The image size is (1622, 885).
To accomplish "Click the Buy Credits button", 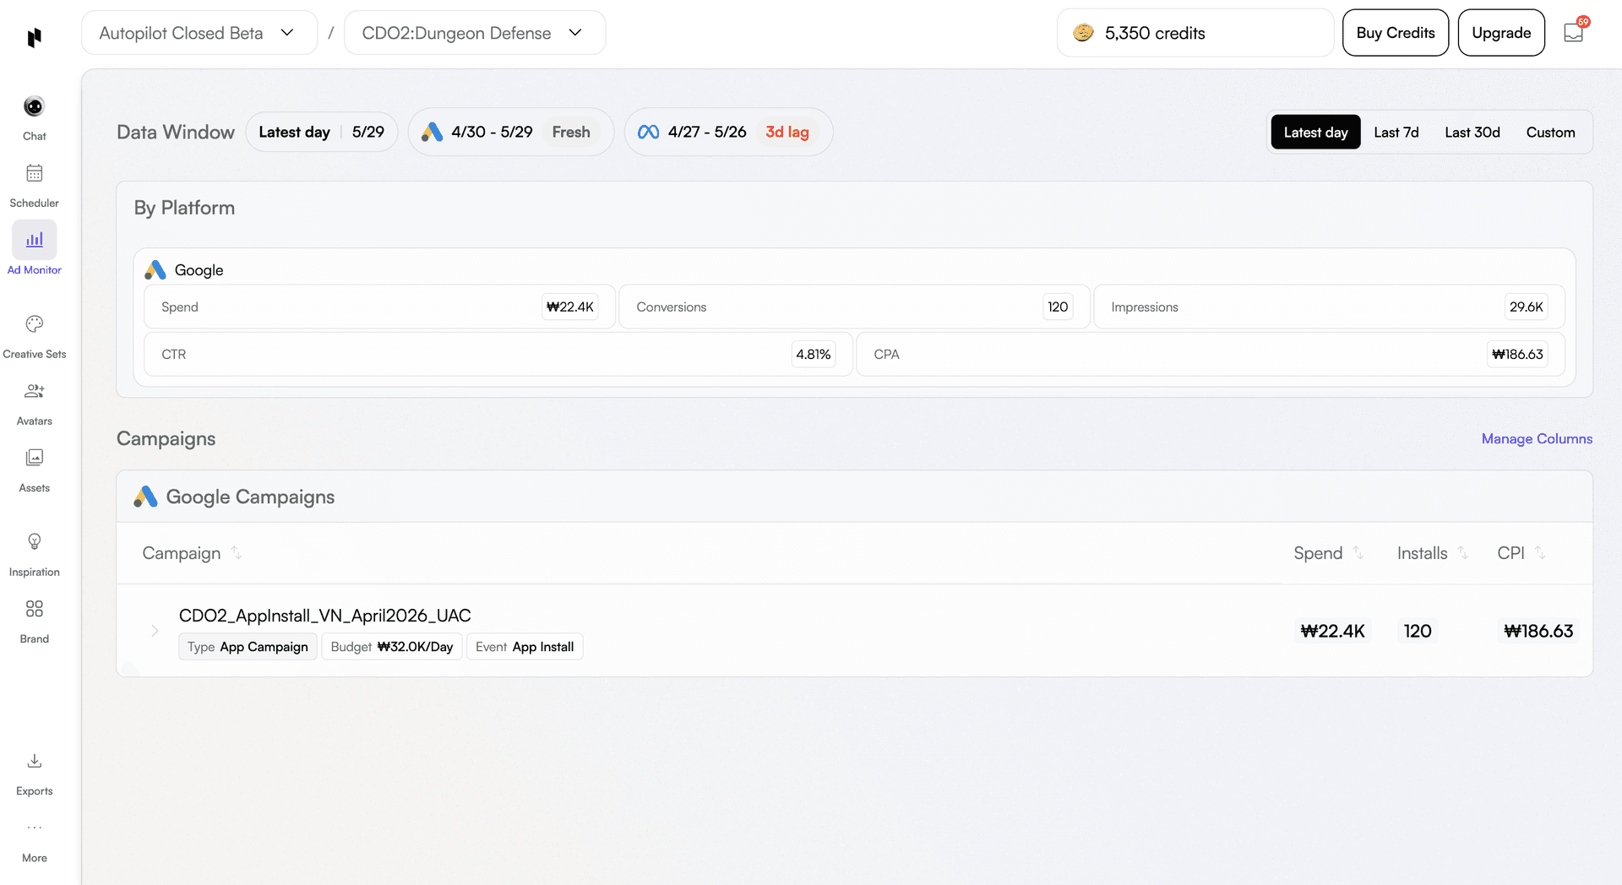I will 1396,33.
